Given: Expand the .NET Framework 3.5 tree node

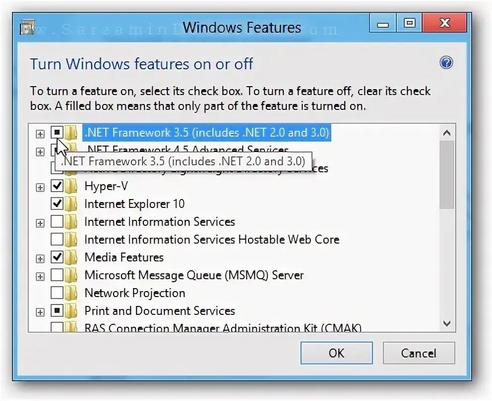Looking at the screenshot, I should coord(40,134).
